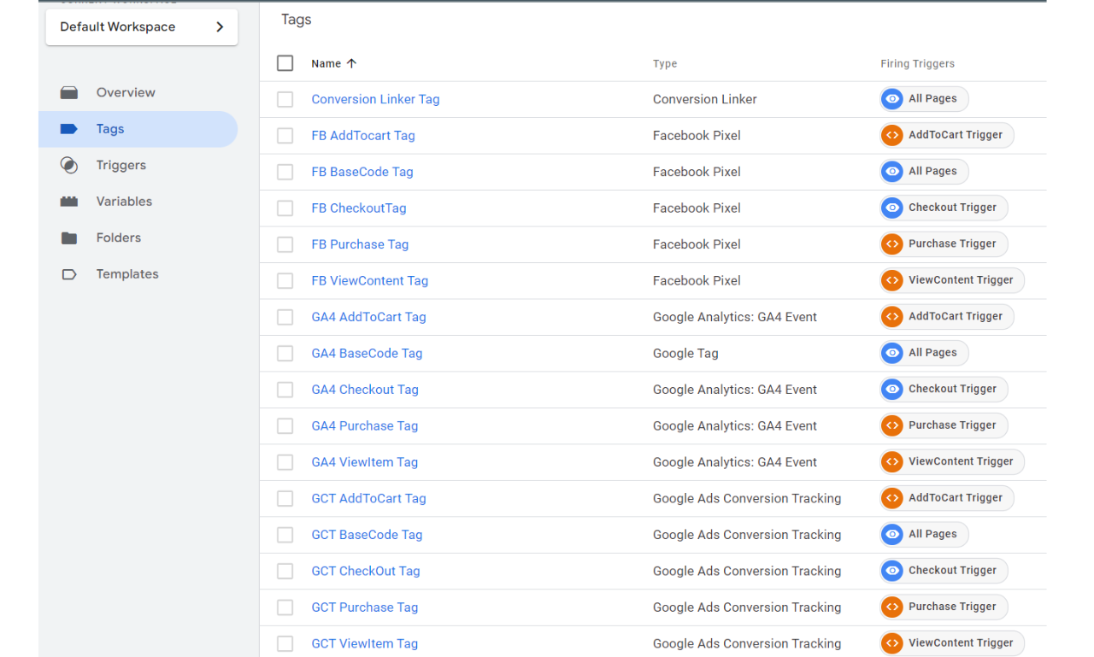
Task: Sort tags by the Name column arrow
Action: point(351,64)
